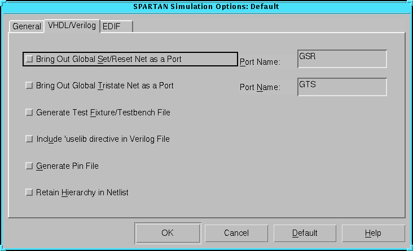Open the EDIF tab

point(116,26)
